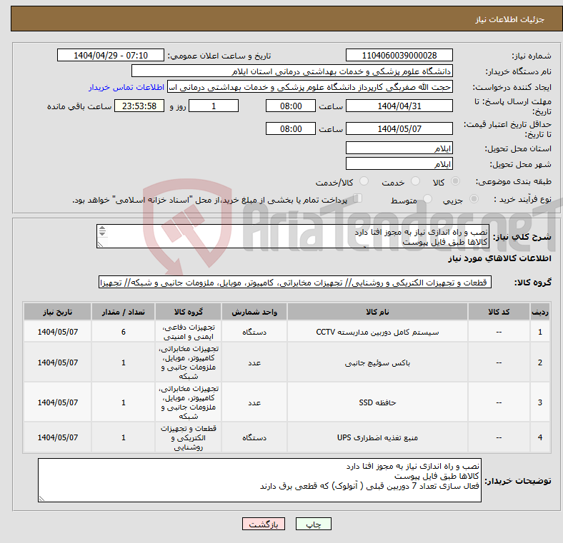Click the جزئیات اطلاعات نیاز page header
Image resolution: width=563 pixels, height=543 pixels.
click(509, 19)
